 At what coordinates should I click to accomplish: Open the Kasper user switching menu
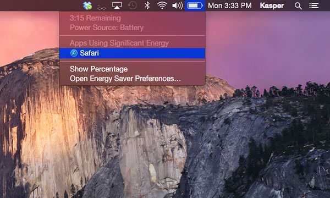coord(272,5)
